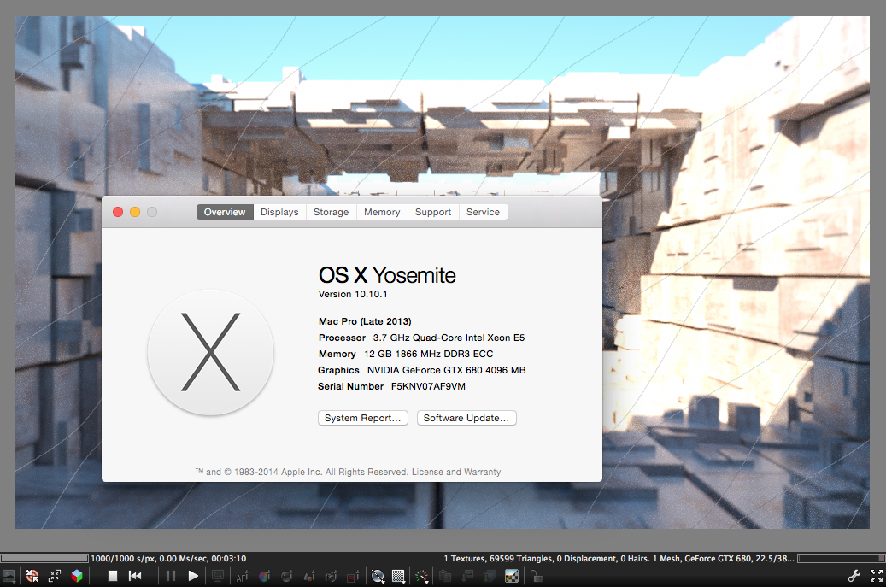
Task: Click the OS X Yosemite logo circle
Action: point(211,353)
